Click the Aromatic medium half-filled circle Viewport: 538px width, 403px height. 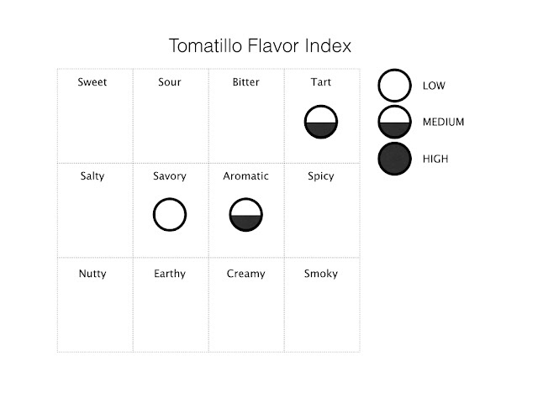pos(245,215)
